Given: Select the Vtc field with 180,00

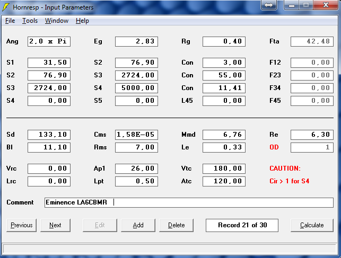Looking at the screenshot, I should tap(224, 168).
